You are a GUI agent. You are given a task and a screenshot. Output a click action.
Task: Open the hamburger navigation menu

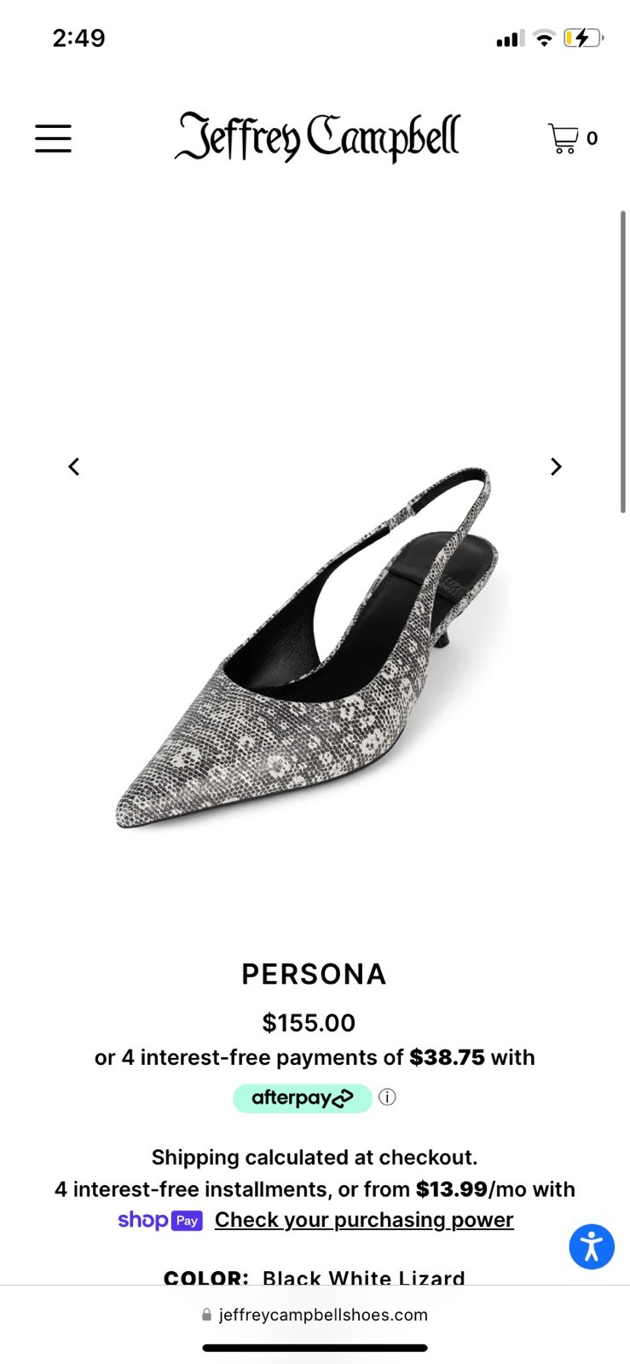click(53, 138)
